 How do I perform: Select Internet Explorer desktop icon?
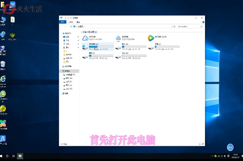click(x=3, y=81)
